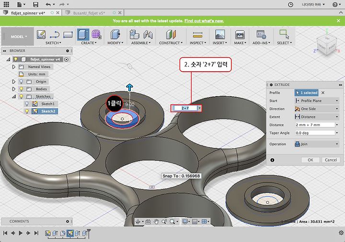Screen dimensions: 345x242
Task: Open the Extent Distance dropdown
Action: pyautogui.click(x=317, y=117)
